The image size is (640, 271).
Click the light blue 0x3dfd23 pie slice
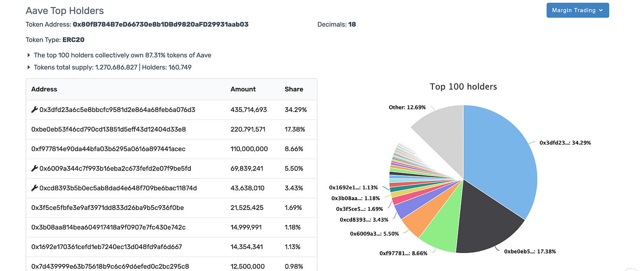pyautogui.click(x=501, y=163)
